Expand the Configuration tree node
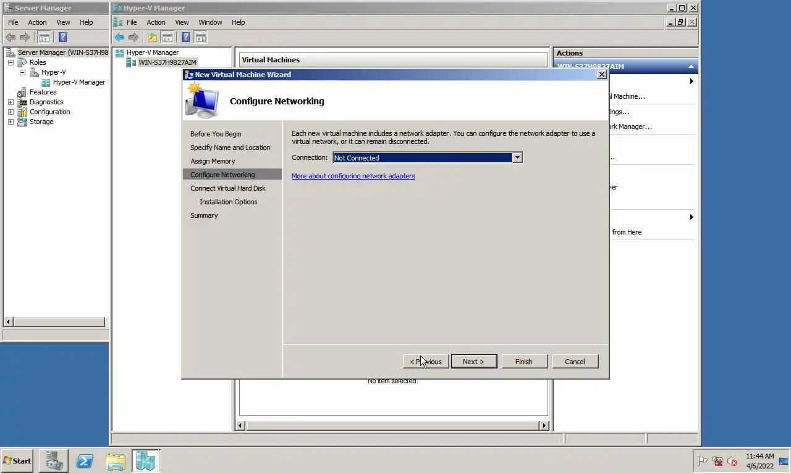Image resolution: width=791 pixels, height=474 pixels. tap(11, 112)
